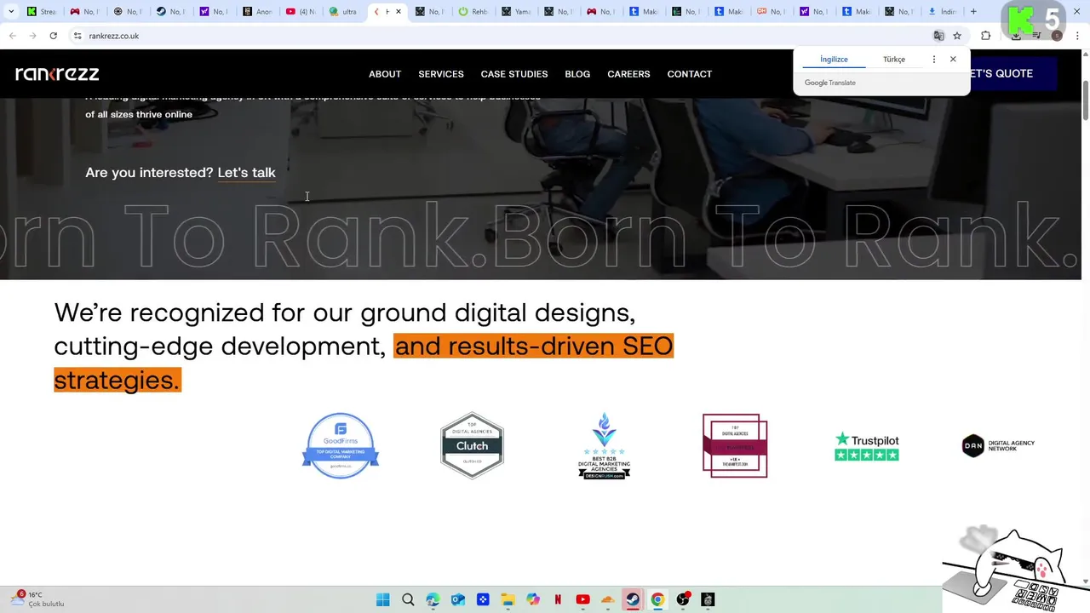The image size is (1090, 613).
Task: Click the red top digital agencies badge
Action: [735, 445]
